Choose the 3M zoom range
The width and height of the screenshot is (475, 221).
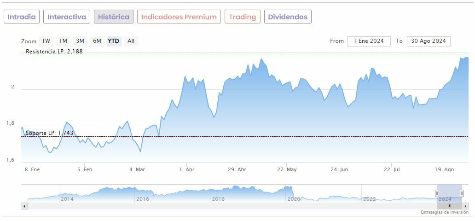tap(80, 41)
